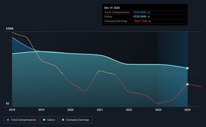
Task: Toggle the Salary legend button
Action: [x=49, y=120]
